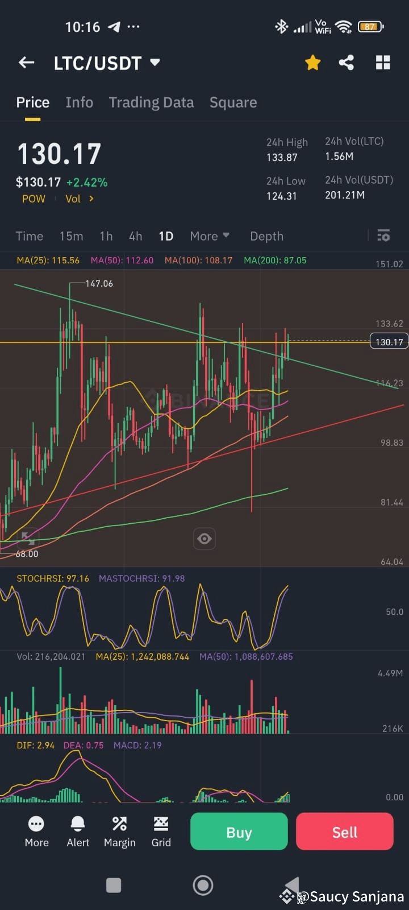This screenshot has width=409, height=910.
Task: Select the Time chart interval
Action: click(30, 236)
